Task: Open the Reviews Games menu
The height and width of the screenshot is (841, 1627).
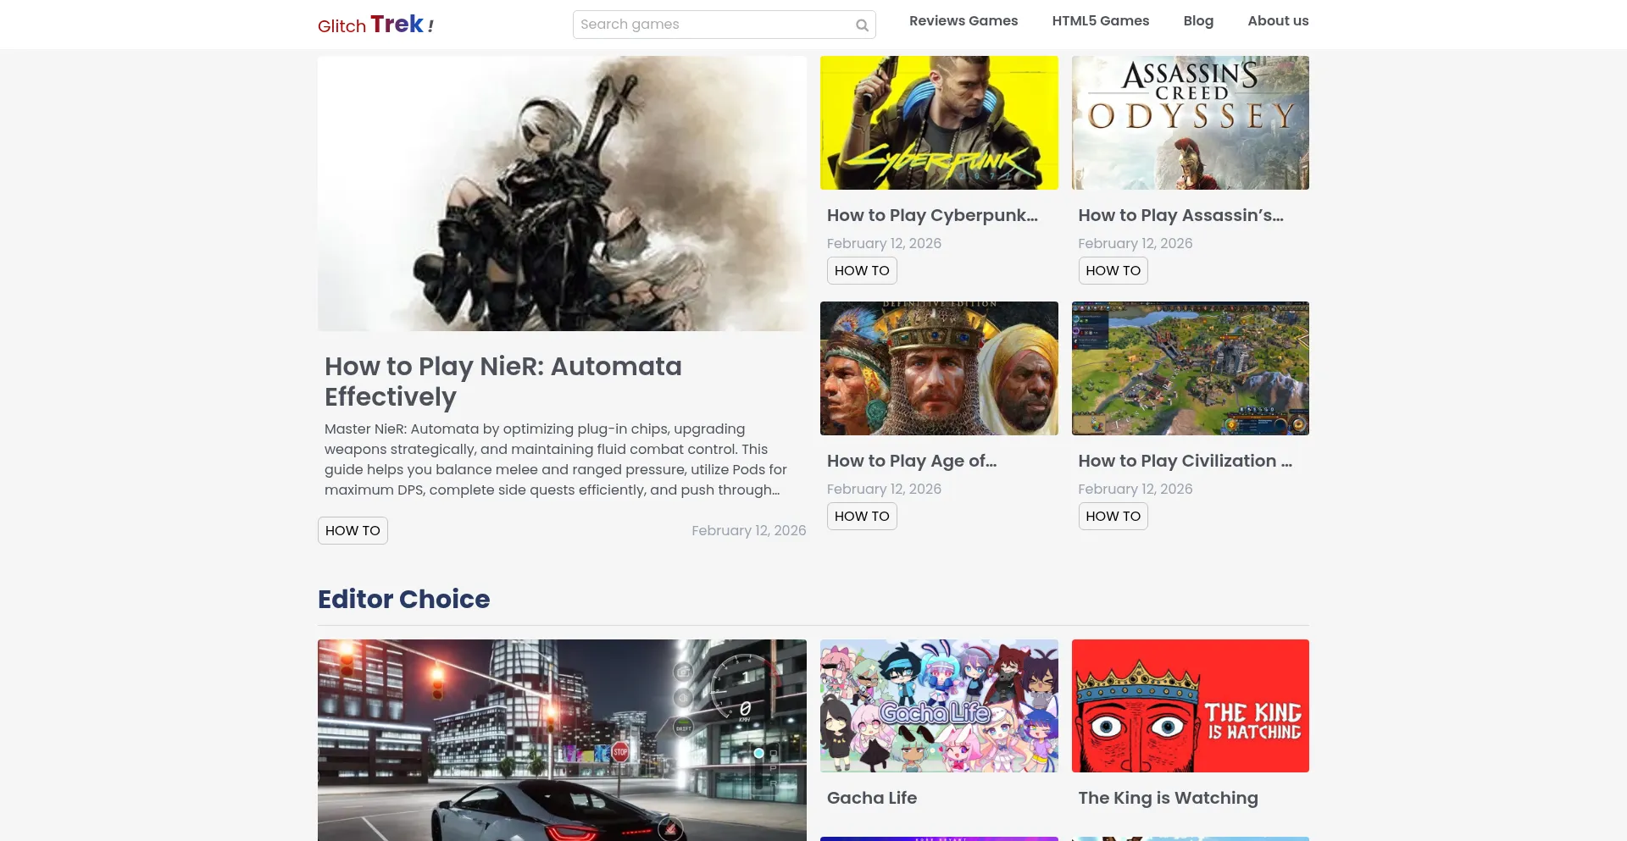Action: (x=963, y=21)
